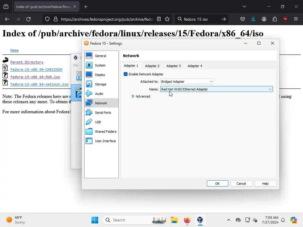Download Fedora-15-x86_64-CHECKSUM file

coord(36,69)
